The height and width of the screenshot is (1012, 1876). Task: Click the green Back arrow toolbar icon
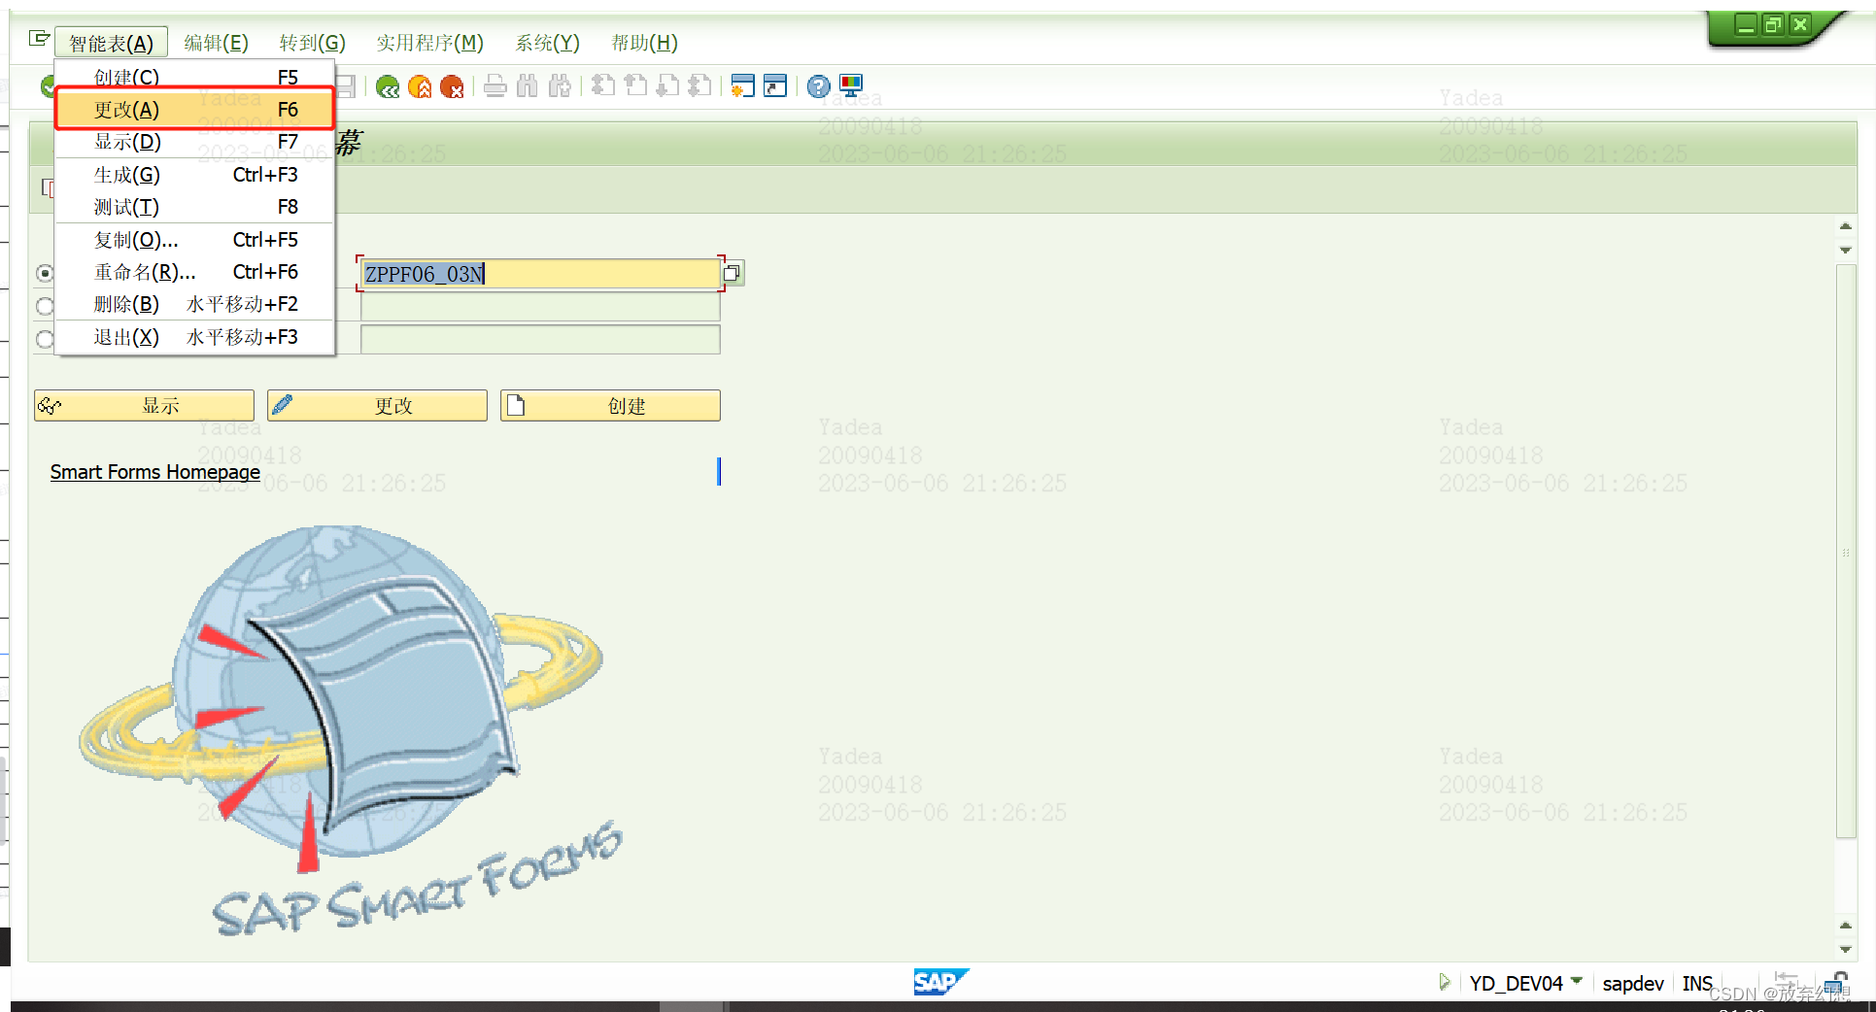388,87
